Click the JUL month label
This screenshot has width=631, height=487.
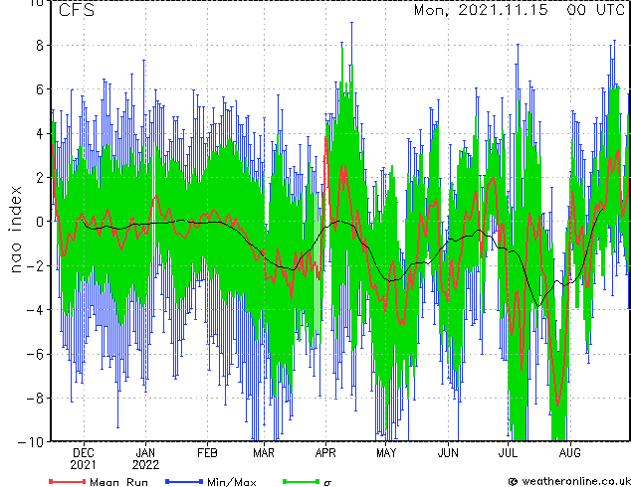[x=508, y=453]
